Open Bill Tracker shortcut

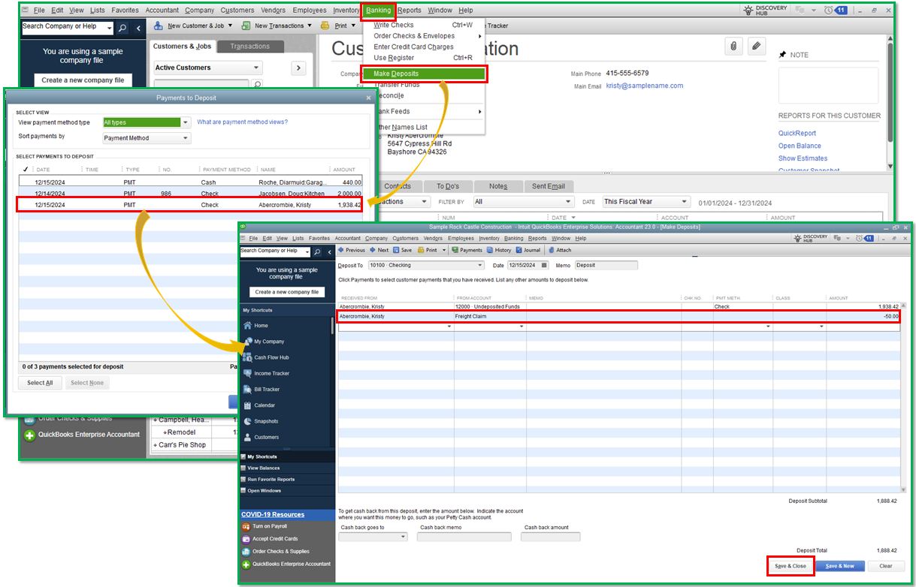pos(261,389)
